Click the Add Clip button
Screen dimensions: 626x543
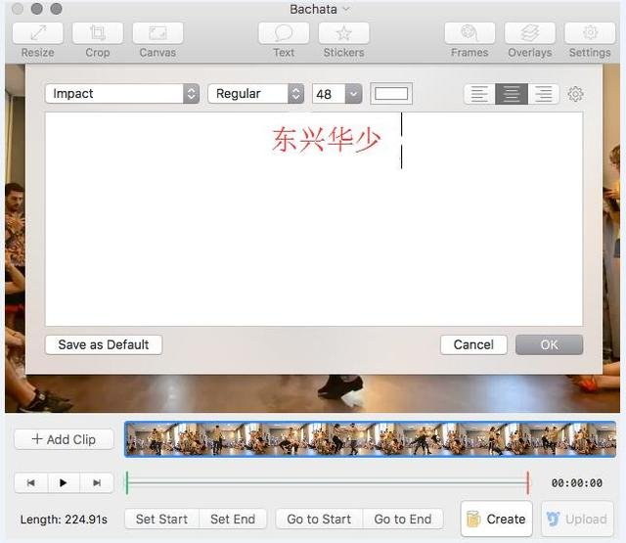tap(64, 439)
